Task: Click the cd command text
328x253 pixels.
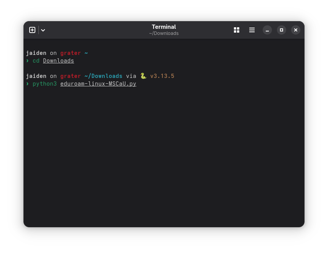Action: 36,61
